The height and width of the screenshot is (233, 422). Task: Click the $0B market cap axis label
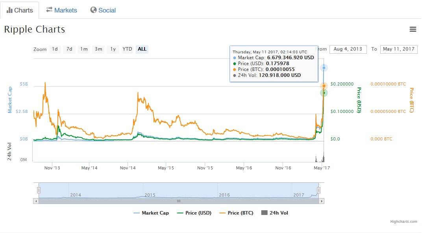click(x=24, y=139)
